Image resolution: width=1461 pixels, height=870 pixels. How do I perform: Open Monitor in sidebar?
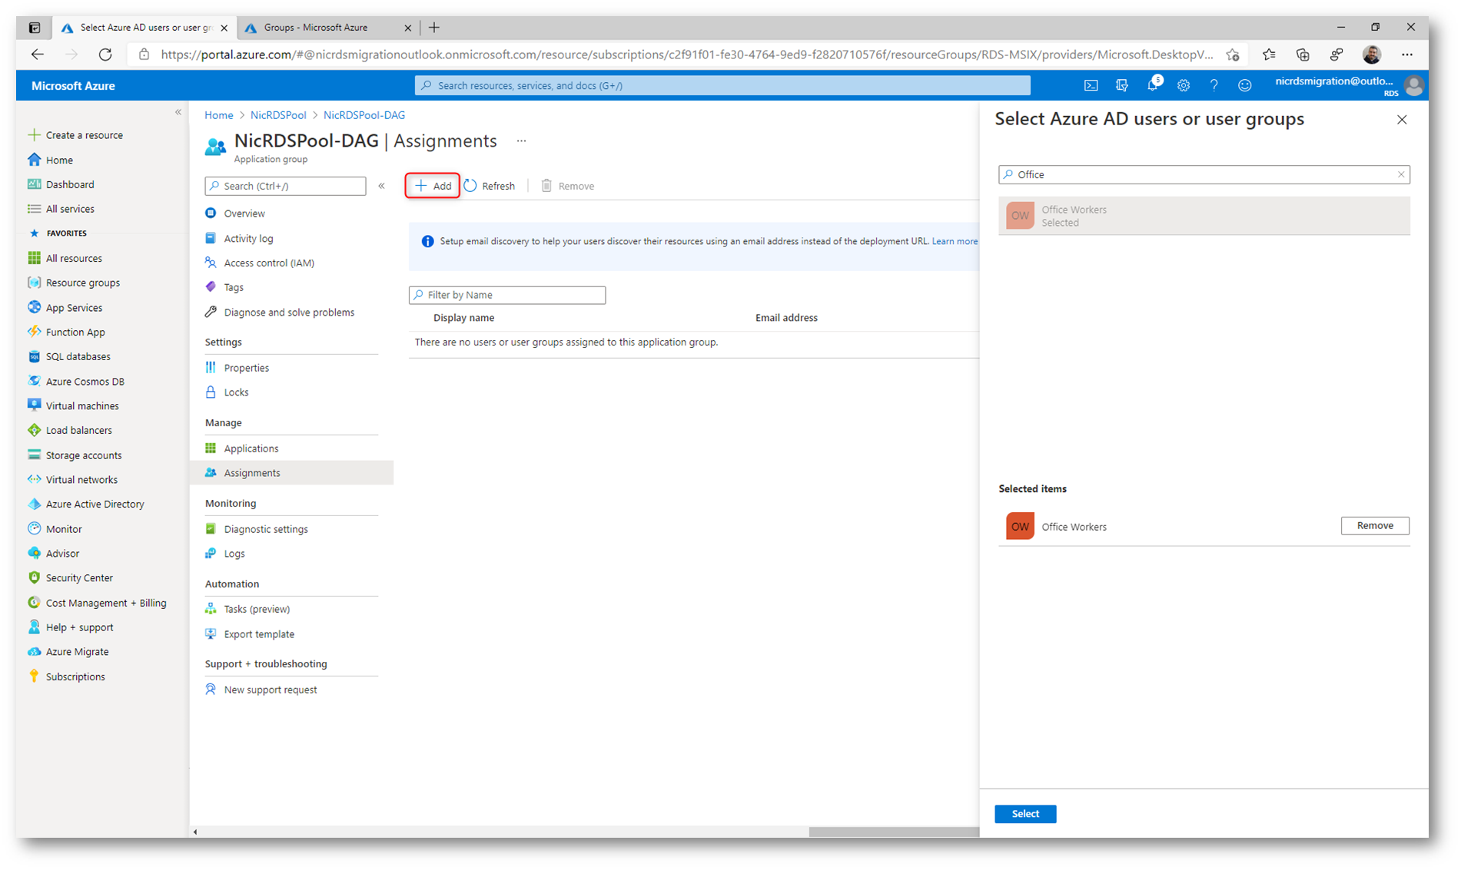[x=64, y=528]
